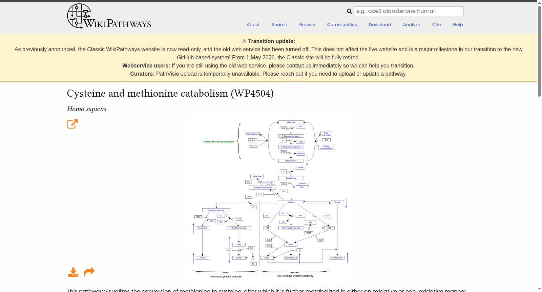Select the Adenosine node
The height and width of the screenshot is (292, 542).
coord(300,154)
